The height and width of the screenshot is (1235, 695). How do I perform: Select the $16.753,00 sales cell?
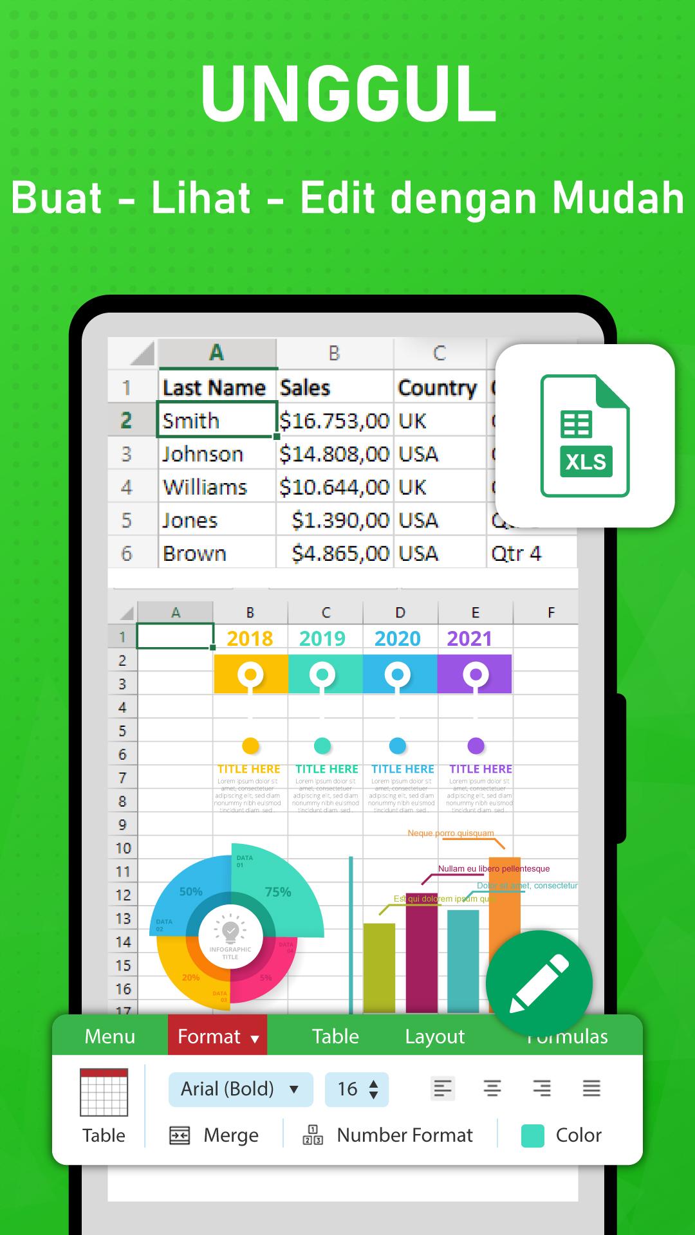(335, 420)
